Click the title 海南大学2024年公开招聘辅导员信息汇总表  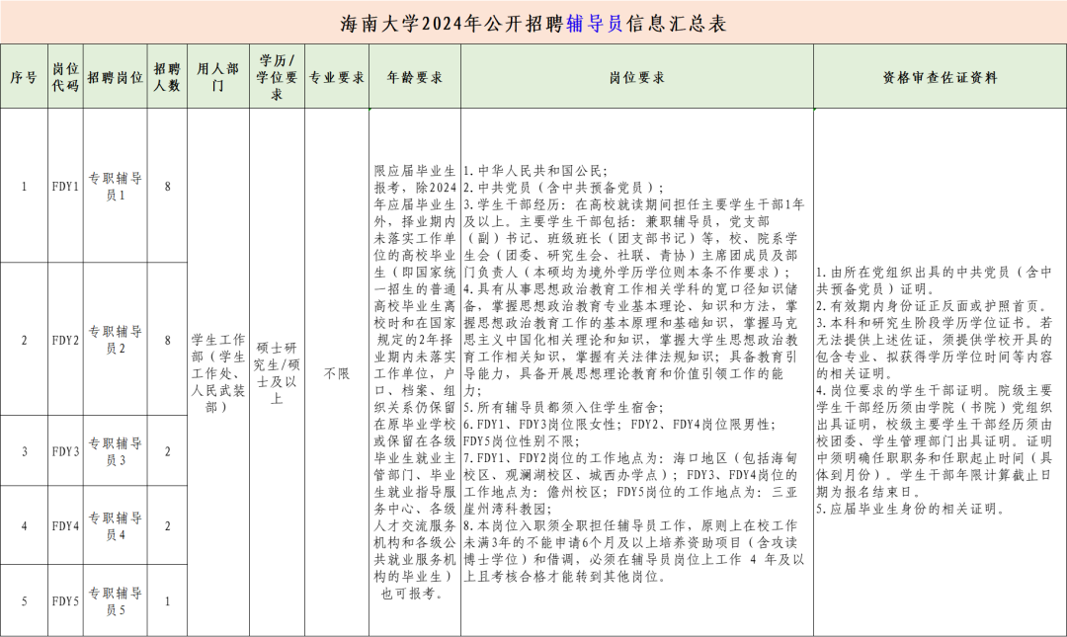point(533,24)
